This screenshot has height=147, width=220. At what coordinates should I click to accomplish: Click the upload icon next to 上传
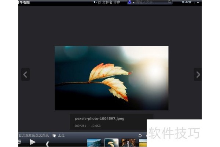tap(54, 136)
